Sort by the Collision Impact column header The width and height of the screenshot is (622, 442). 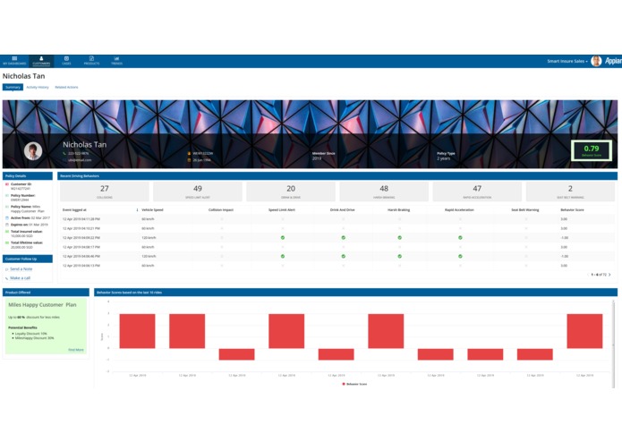(x=221, y=210)
